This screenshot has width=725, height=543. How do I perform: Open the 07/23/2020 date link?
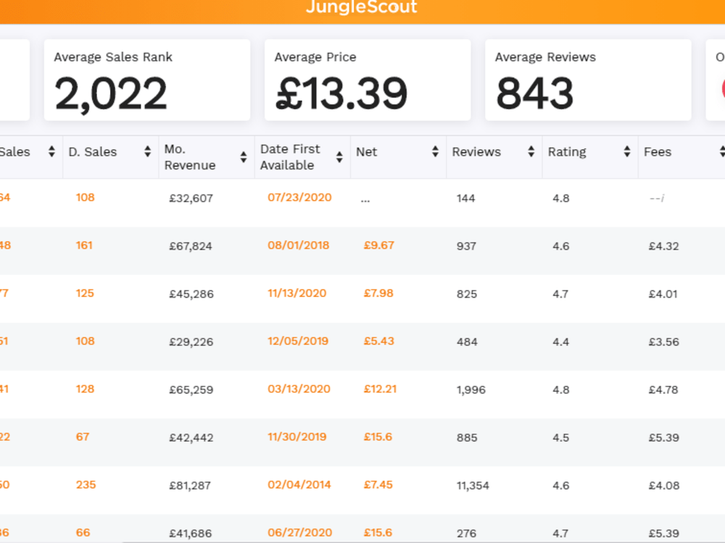pos(299,197)
